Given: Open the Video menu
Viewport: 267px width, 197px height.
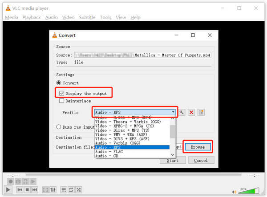Looking at the screenshot, I should 68,17.
